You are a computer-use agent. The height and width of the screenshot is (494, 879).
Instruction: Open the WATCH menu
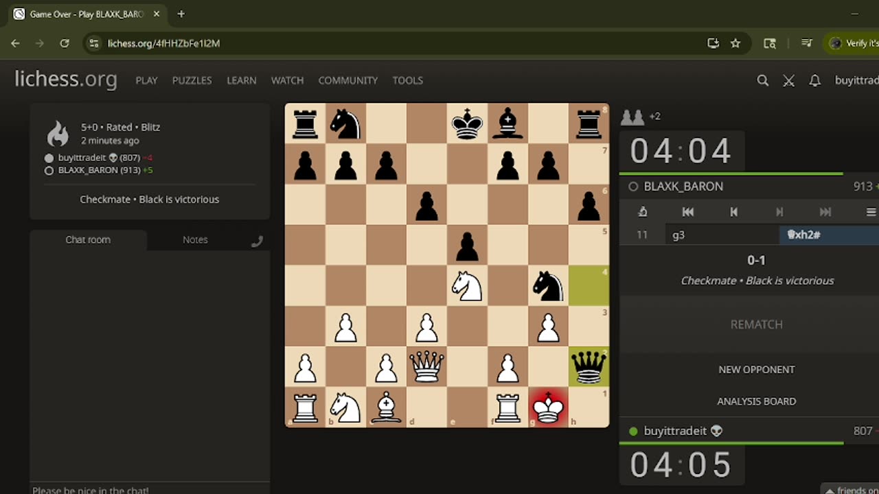(x=287, y=80)
